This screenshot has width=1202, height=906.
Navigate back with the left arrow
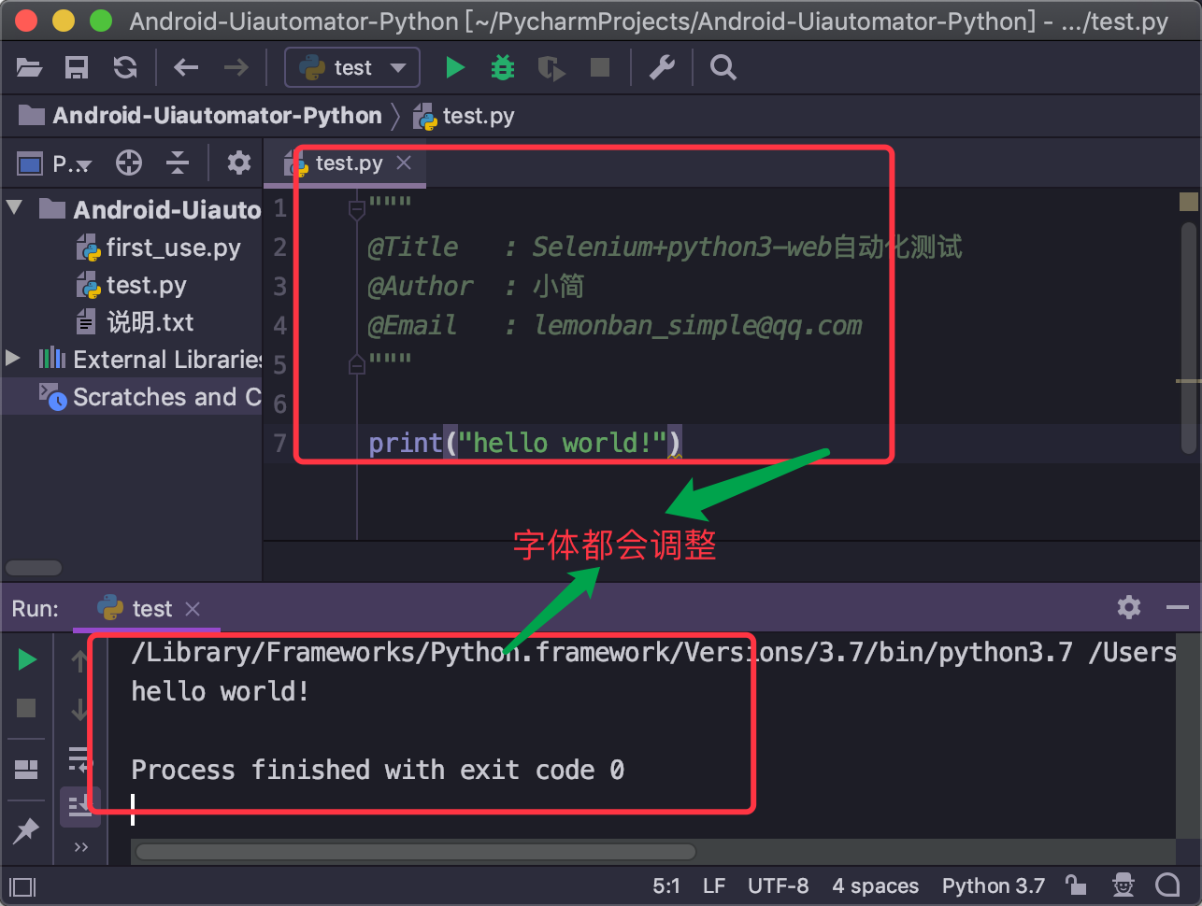click(186, 67)
